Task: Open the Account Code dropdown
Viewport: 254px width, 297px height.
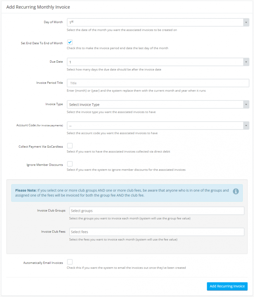Action: 157,125
